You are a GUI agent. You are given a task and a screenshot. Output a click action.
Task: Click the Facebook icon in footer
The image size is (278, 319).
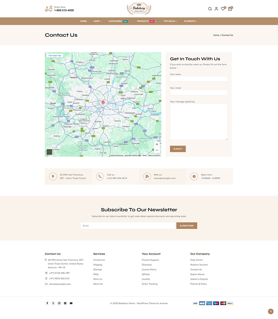[x=47, y=303]
